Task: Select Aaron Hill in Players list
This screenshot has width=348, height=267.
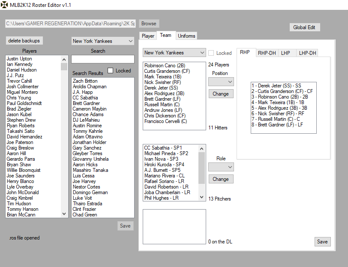Action: coord(16,153)
